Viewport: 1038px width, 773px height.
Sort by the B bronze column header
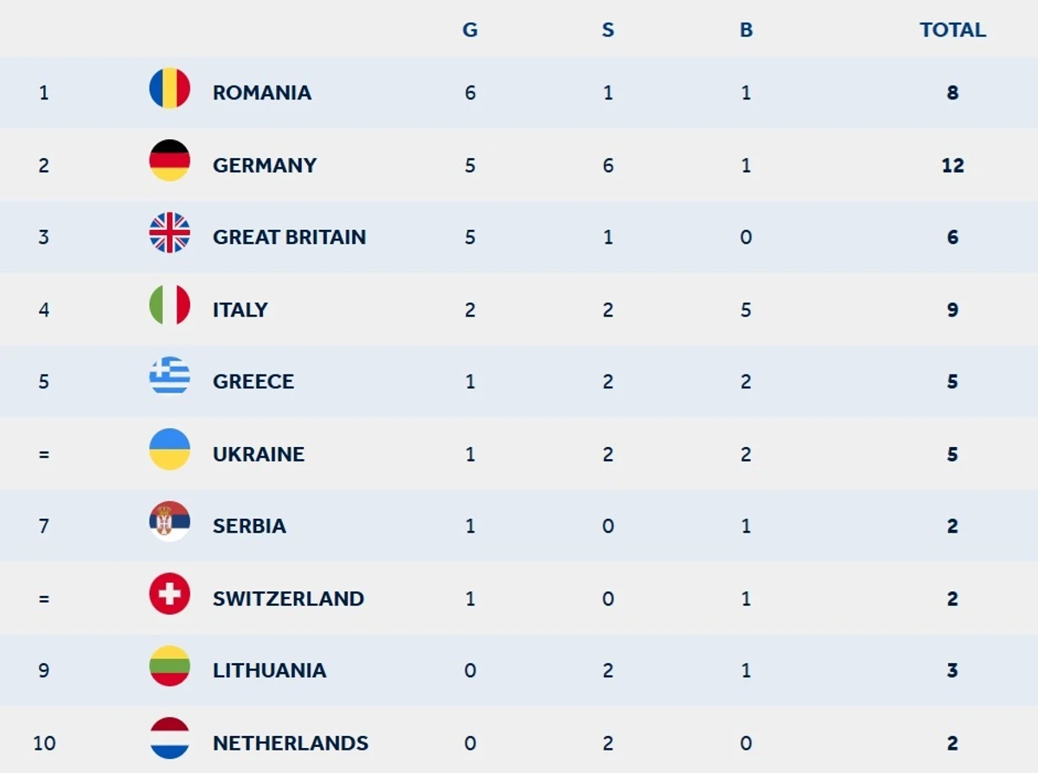click(746, 30)
